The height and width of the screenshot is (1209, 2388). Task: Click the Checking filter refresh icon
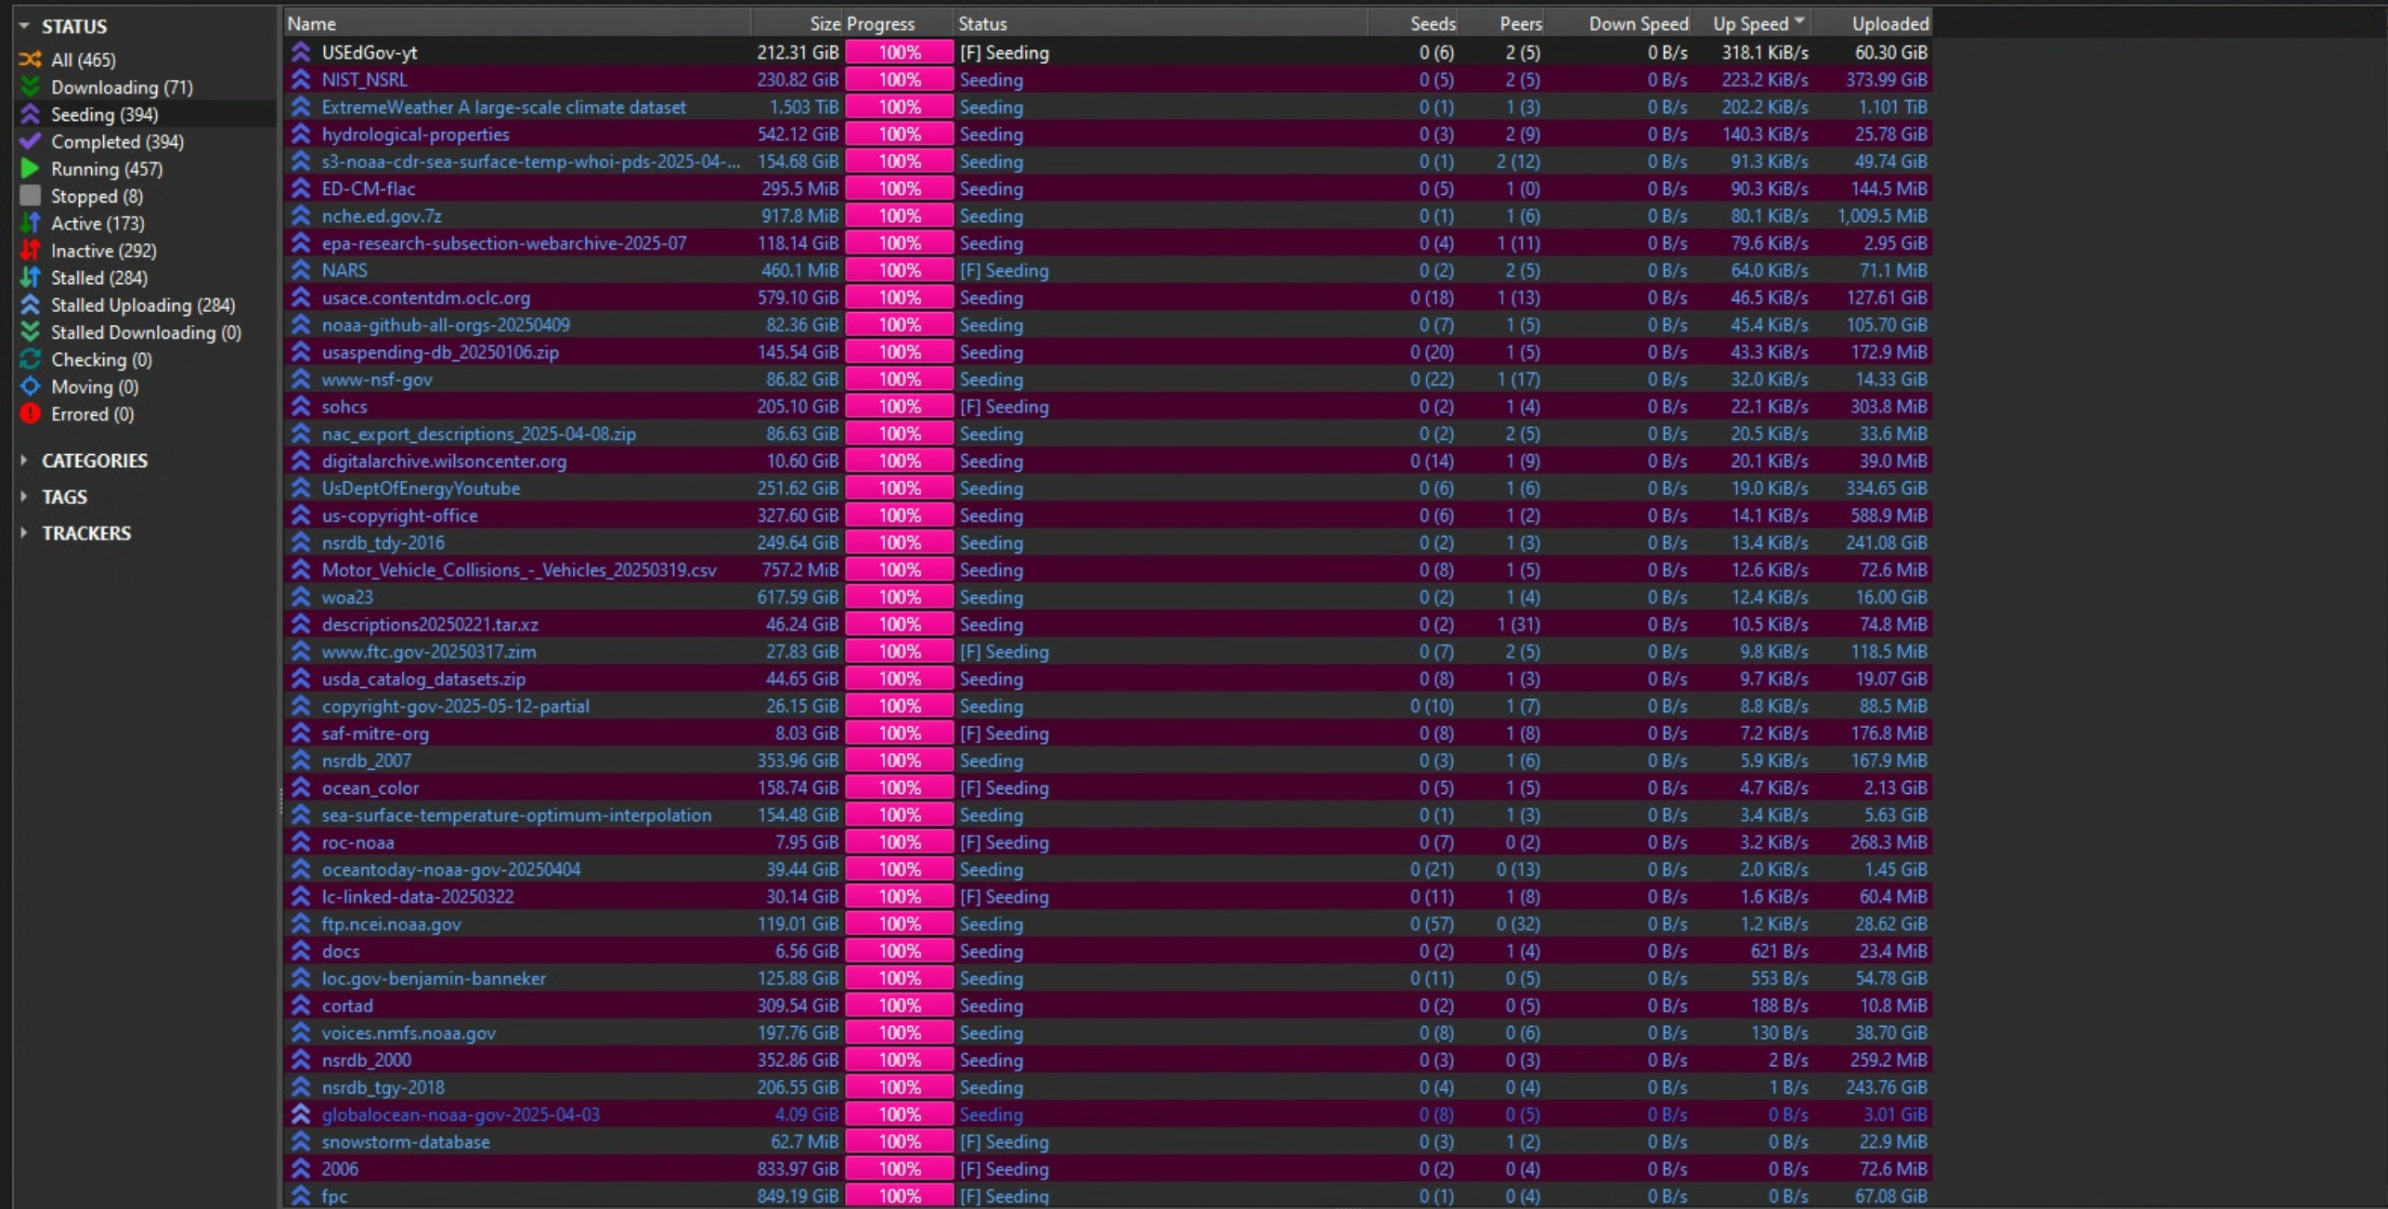[30, 359]
